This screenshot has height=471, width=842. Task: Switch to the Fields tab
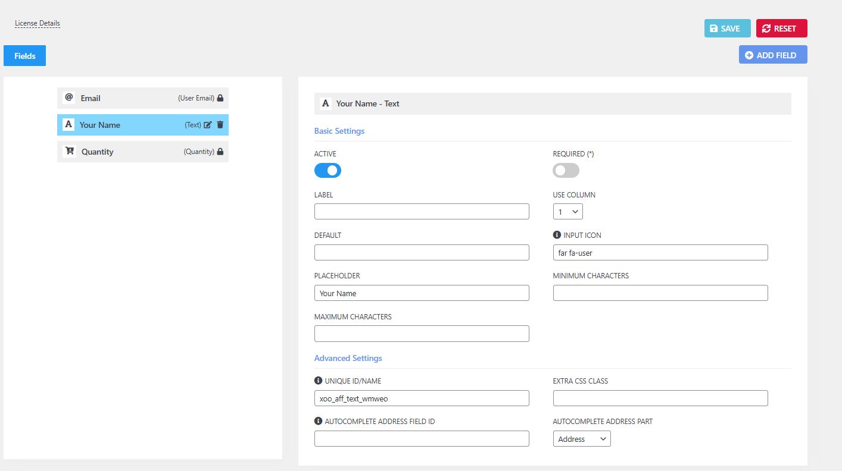[24, 55]
